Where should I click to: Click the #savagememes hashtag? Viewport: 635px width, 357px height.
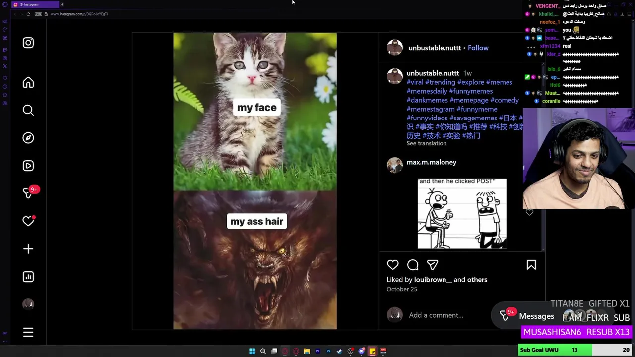coord(473,118)
